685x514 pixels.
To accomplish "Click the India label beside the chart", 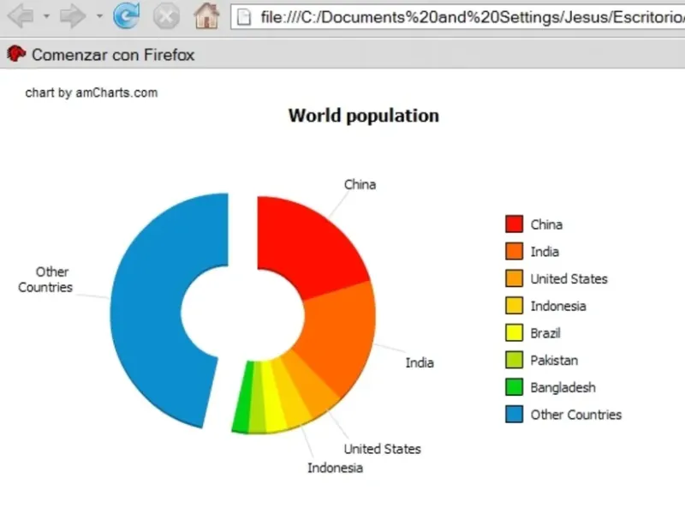I will coord(420,362).
